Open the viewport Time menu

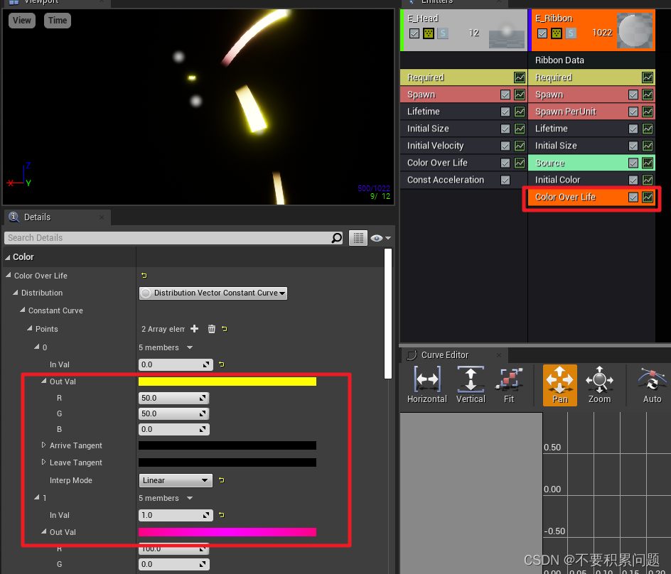point(58,20)
